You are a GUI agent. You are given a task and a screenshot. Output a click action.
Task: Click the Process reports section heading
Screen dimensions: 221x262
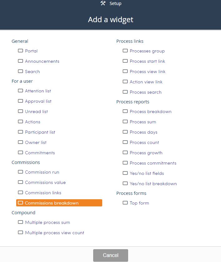(133, 101)
